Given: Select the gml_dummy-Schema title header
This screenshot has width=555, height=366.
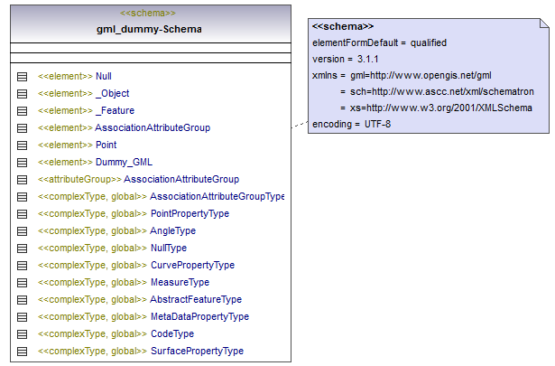Looking at the screenshot, I should tap(149, 29).
